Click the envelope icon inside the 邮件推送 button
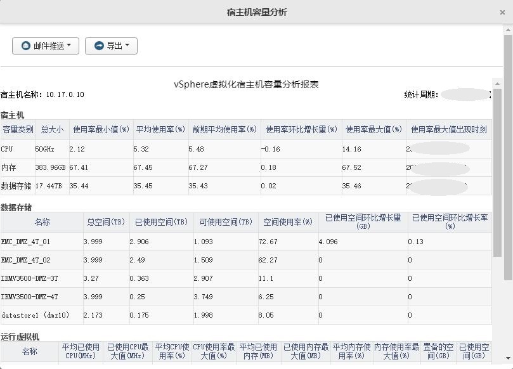This screenshot has width=513, height=369. pos(25,45)
